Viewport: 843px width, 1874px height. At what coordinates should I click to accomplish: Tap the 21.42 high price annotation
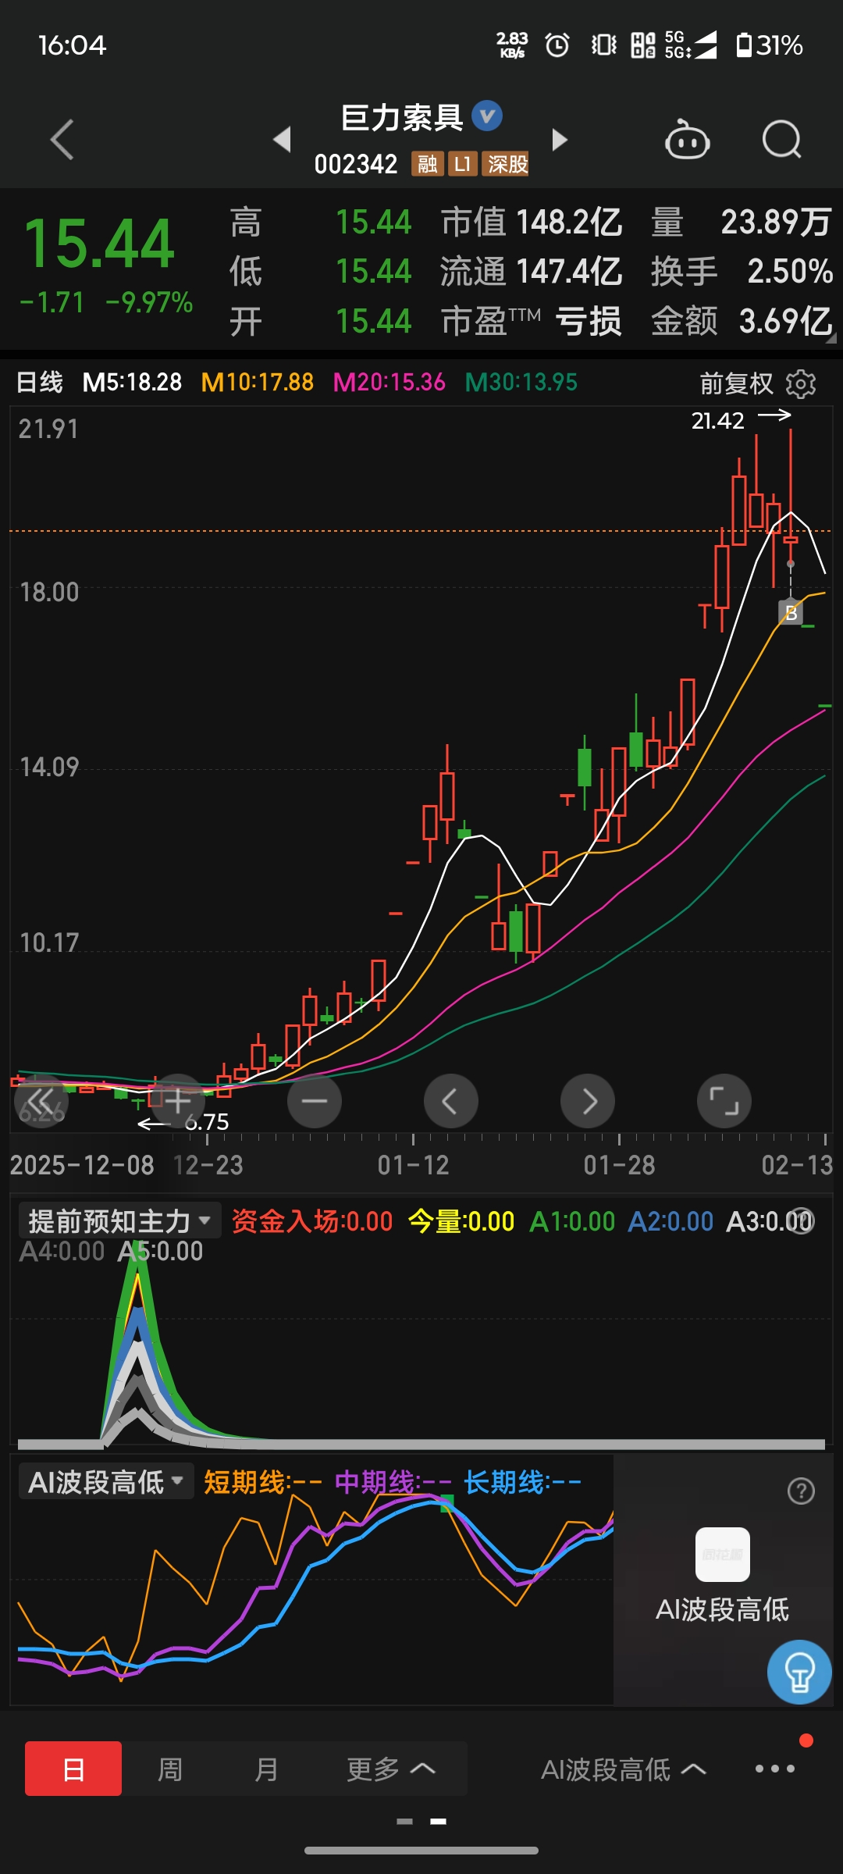717,421
